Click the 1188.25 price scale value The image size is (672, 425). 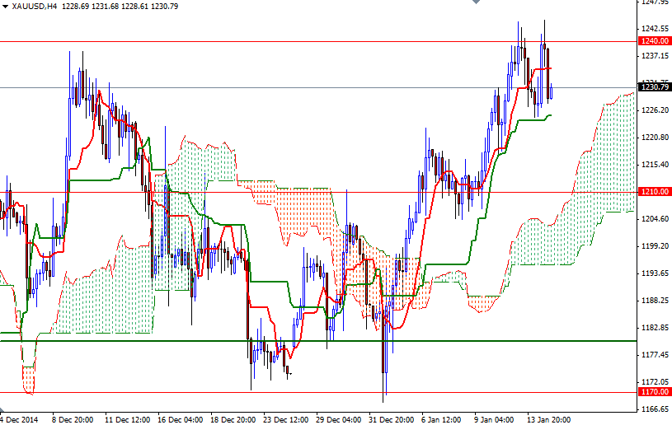(x=653, y=301)
